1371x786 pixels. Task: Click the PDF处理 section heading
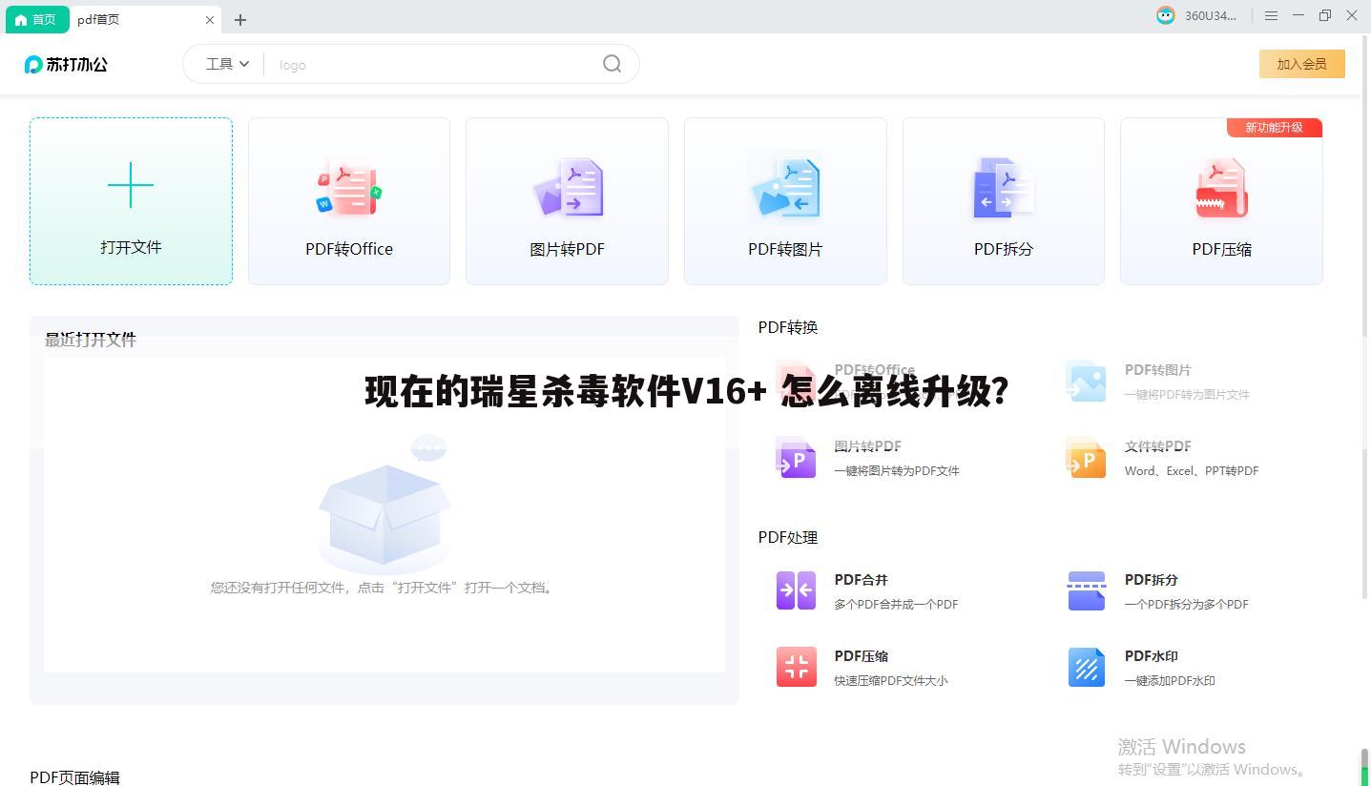pos(787,537)
